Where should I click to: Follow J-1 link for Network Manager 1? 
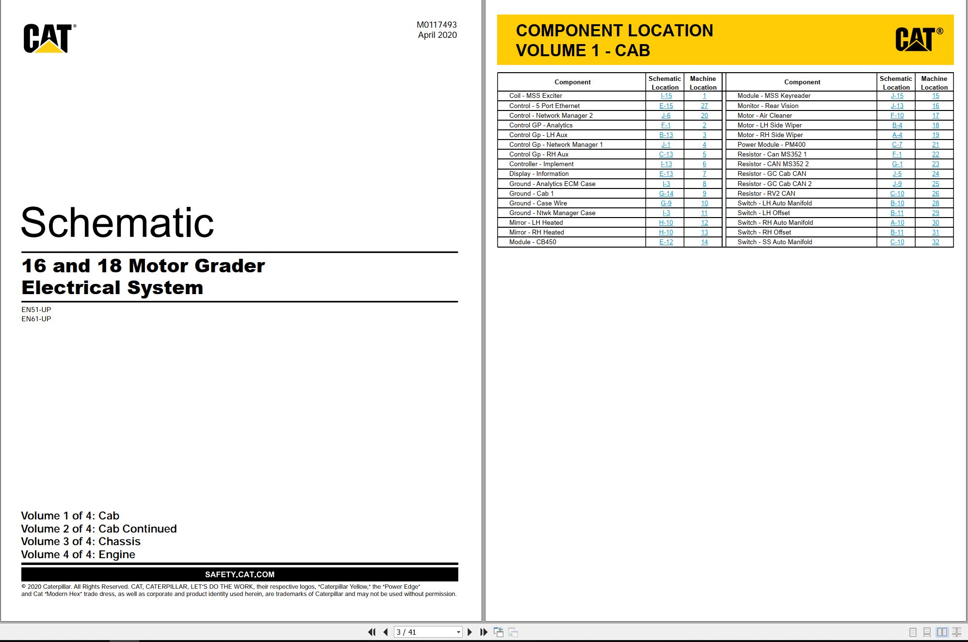tap(666, 144)
